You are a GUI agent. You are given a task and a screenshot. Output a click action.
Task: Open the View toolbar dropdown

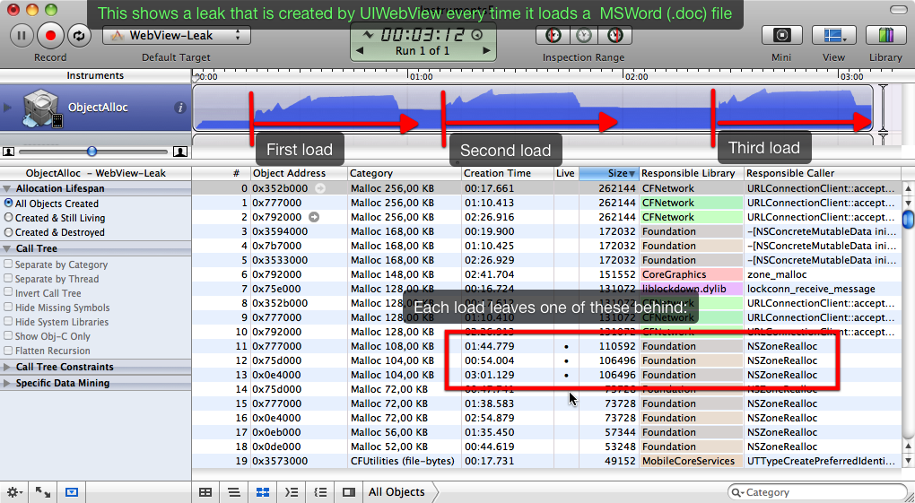click(834, 36)
